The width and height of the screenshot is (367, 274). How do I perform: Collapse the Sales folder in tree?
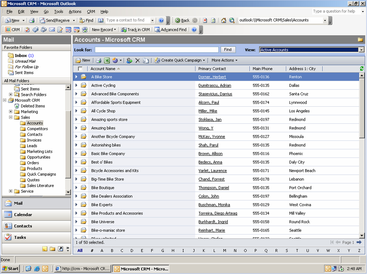(x=11, y=117)
